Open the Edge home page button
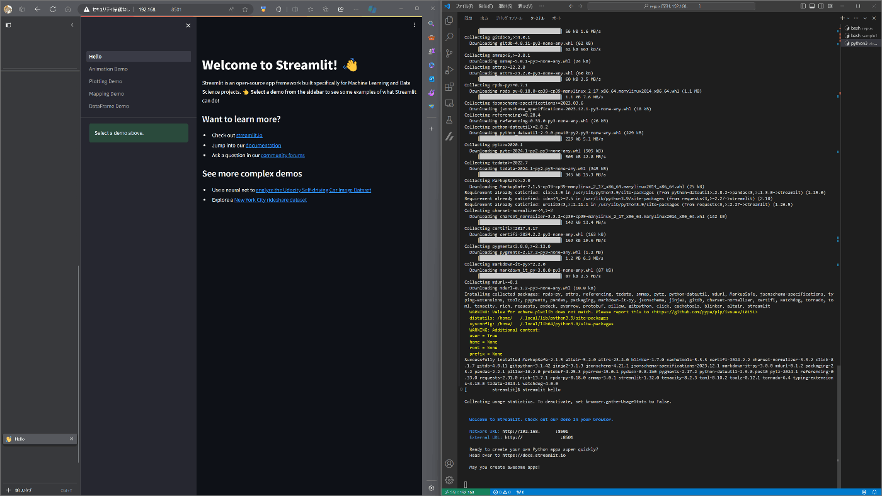This screenshot has height=496, width=882. point(67,9)
